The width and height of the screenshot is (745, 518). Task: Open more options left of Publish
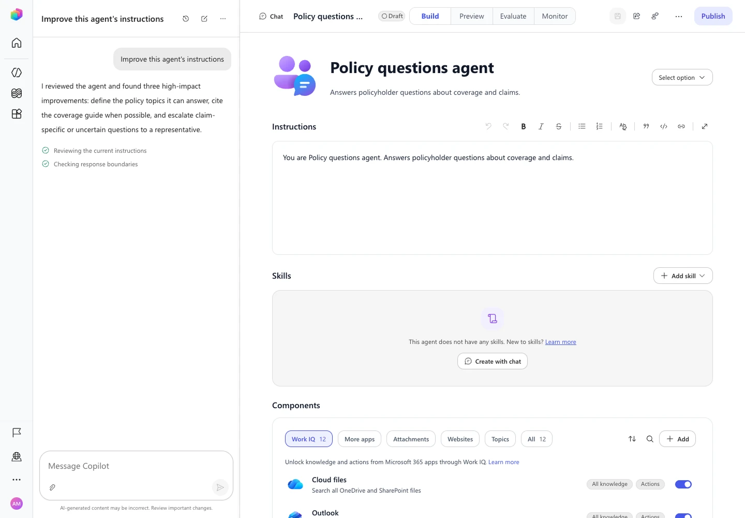click(x=679, y=16)
